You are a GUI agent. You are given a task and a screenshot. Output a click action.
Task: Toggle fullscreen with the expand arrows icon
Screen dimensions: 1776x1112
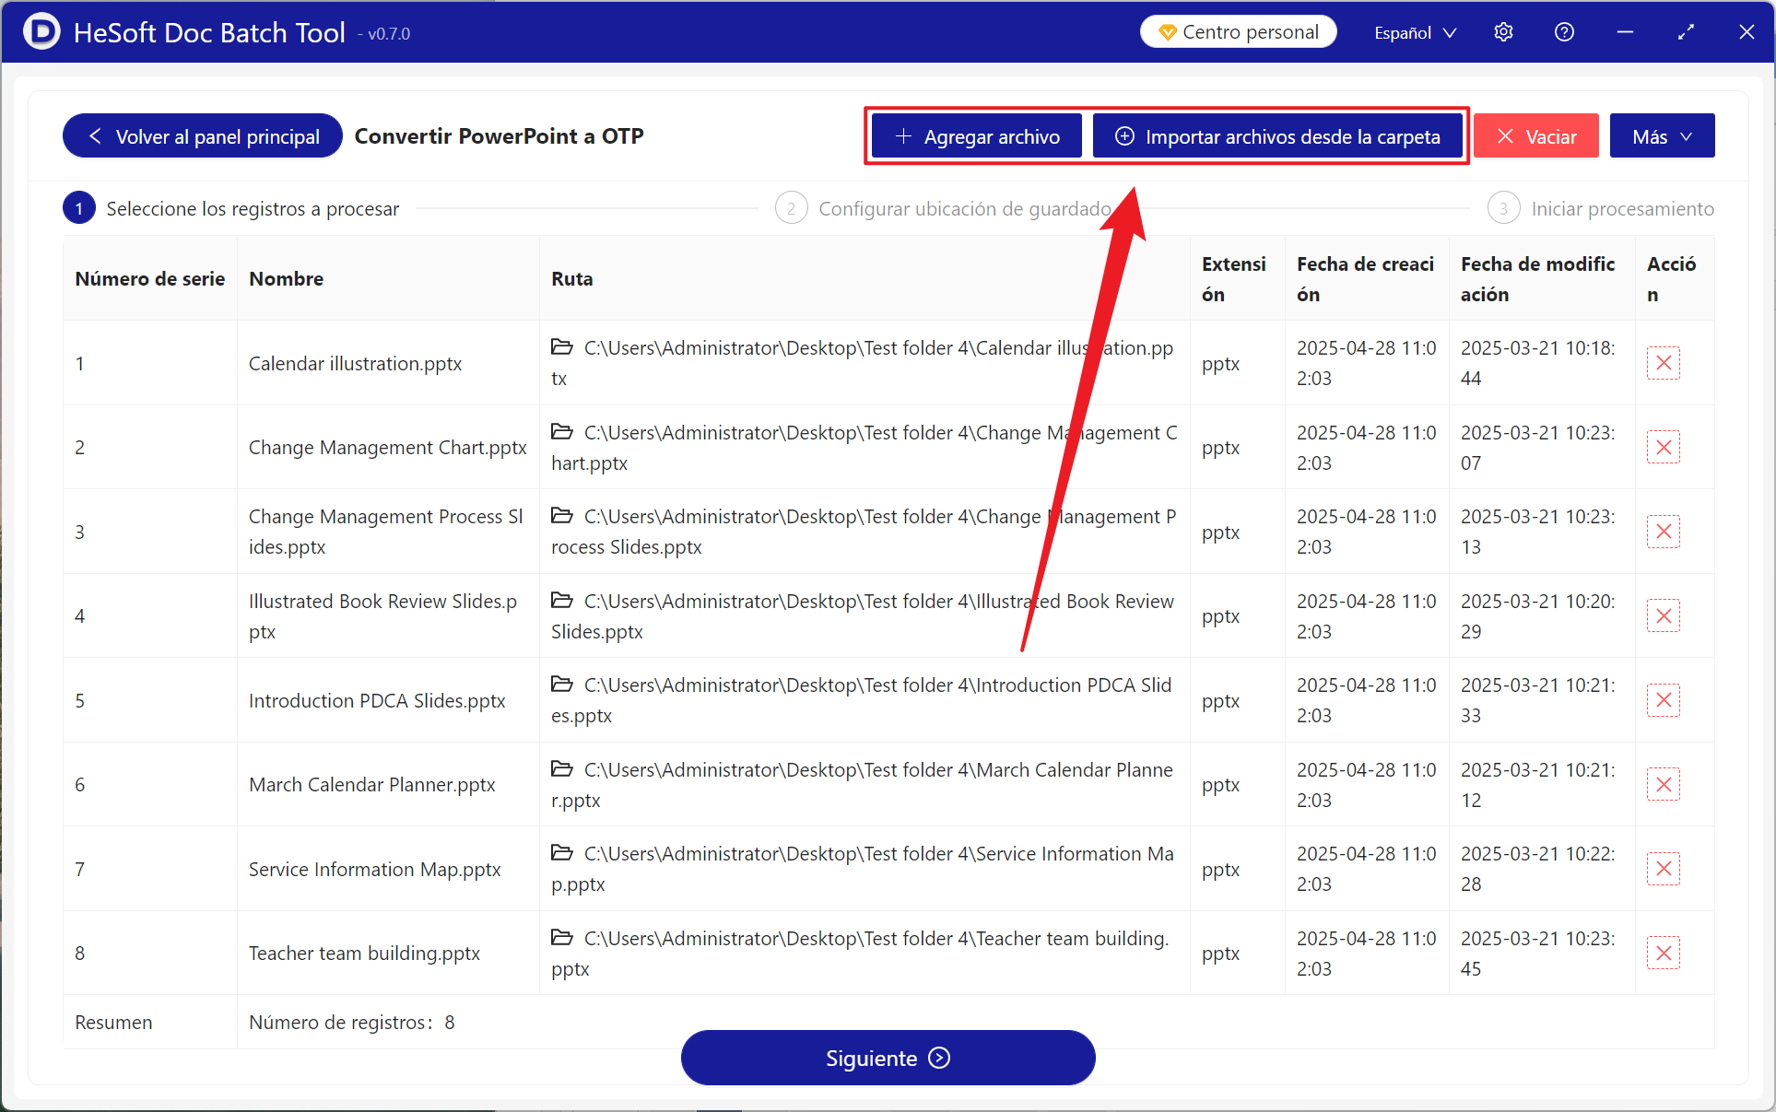[1686, 32]
